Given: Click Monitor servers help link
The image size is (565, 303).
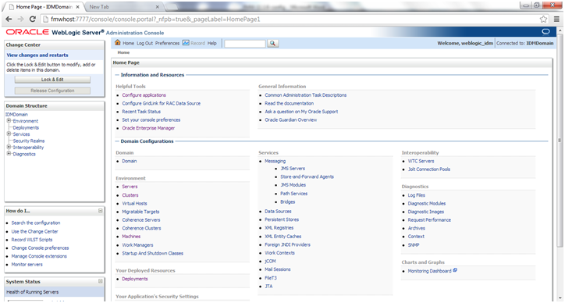Looking at the screenshot, I should click(x=27, y=265).
